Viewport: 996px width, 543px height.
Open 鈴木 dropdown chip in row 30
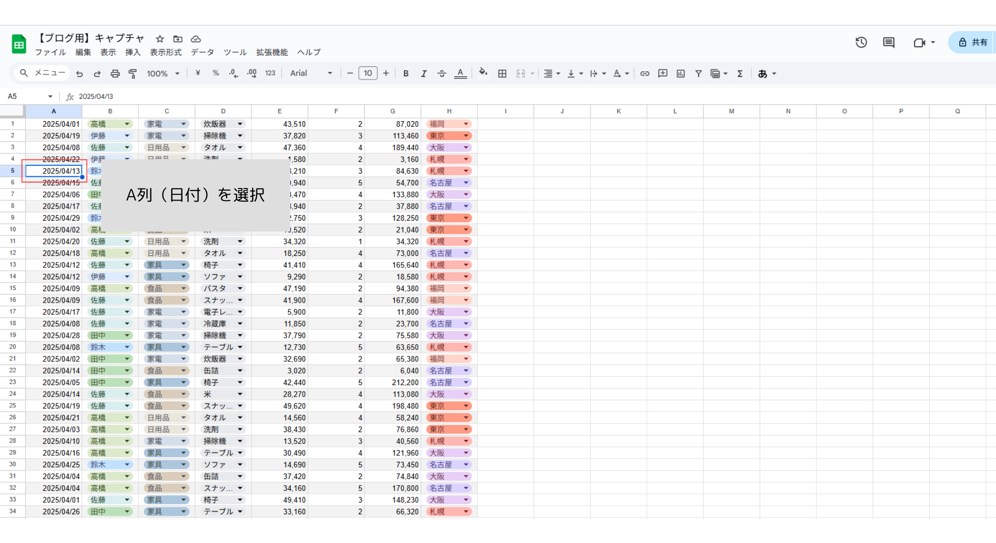tap(110, 465)
